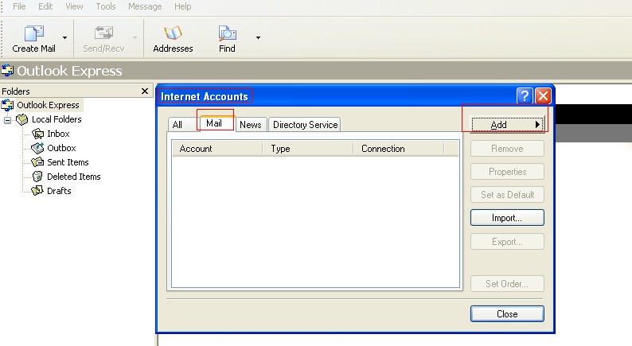Click the Help question mark icon in dialog
Viewport: 632px width, 346px height.
[524, 96]
